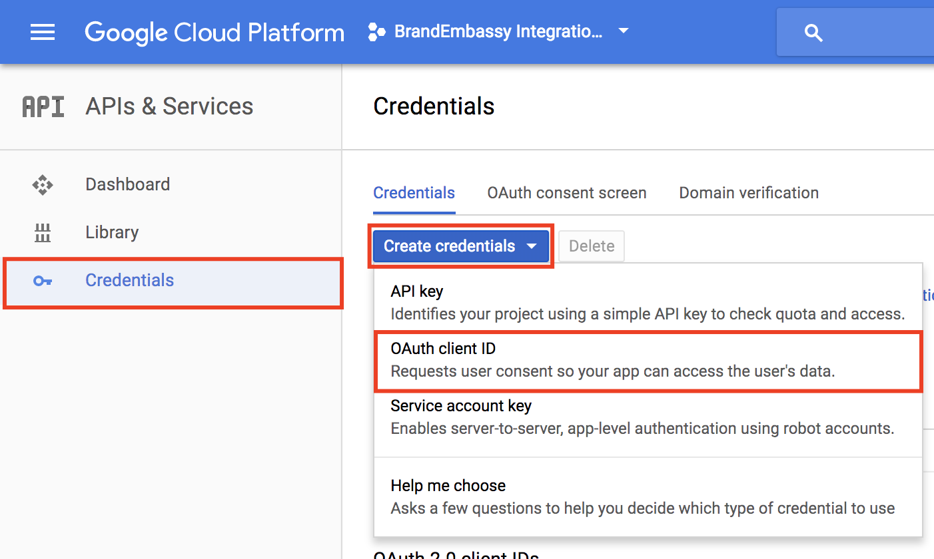Click the API logo icon
The height and width of the screenshot is (559, 934).
point(43,106)
